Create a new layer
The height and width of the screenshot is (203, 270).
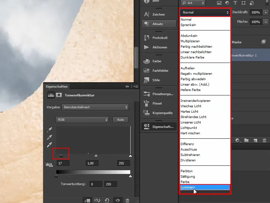pos(255,140)
